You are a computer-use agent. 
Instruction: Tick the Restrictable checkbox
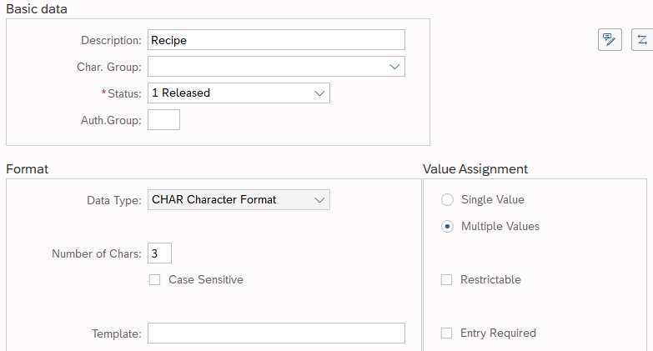click(x=446, y=280)
